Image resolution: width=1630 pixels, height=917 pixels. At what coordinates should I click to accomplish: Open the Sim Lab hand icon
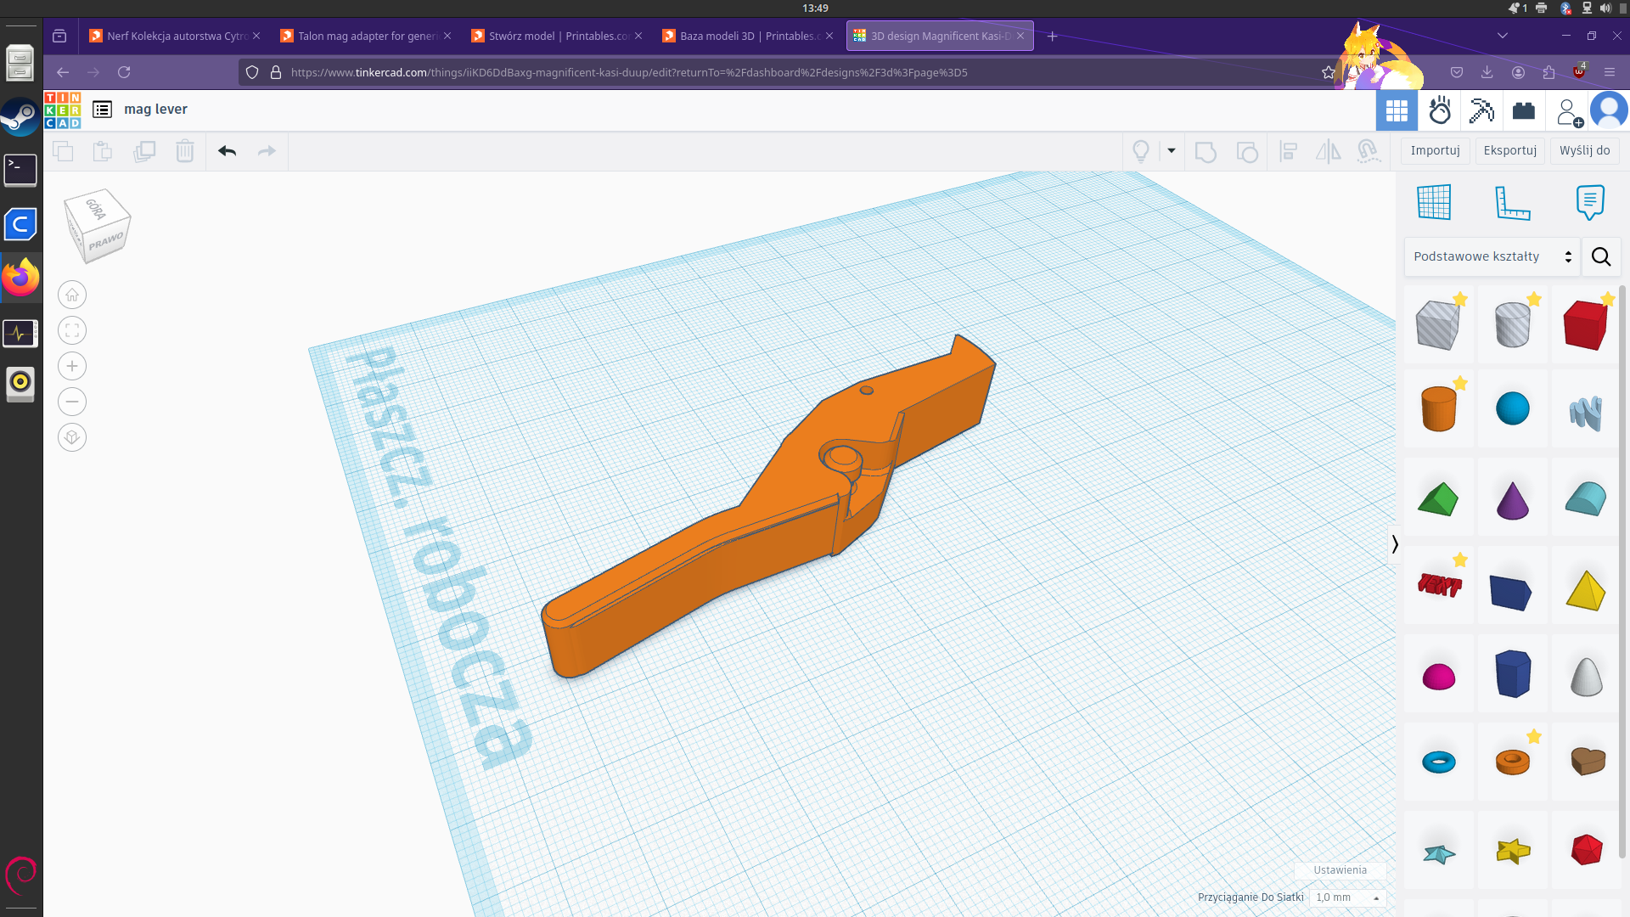pos(1440,110)
